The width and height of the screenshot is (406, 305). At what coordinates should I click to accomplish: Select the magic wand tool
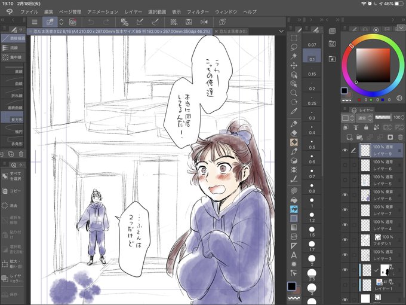pos(294,56)
